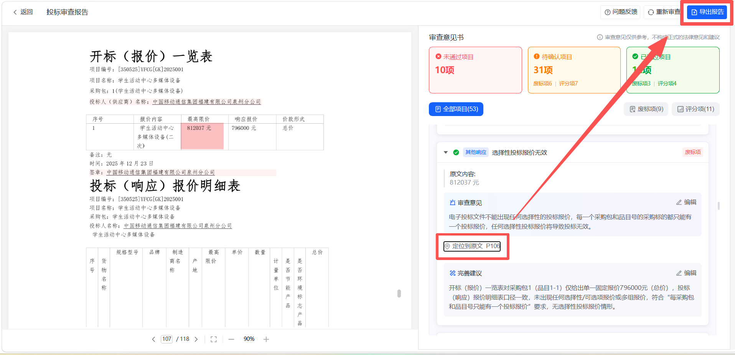735x355 pixels.
Task: Click red error icon in 未通过项目
Action: pyautogui.click(x=438, y=57)
